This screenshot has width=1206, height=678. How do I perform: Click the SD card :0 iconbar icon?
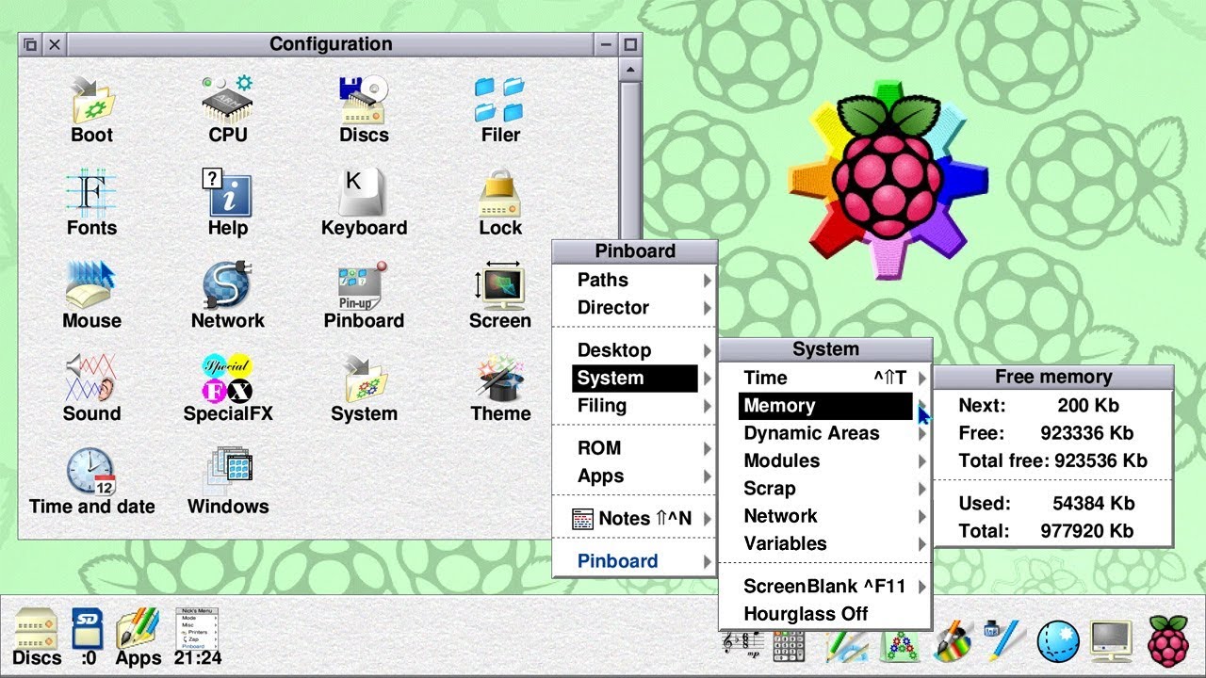point(88,638)
